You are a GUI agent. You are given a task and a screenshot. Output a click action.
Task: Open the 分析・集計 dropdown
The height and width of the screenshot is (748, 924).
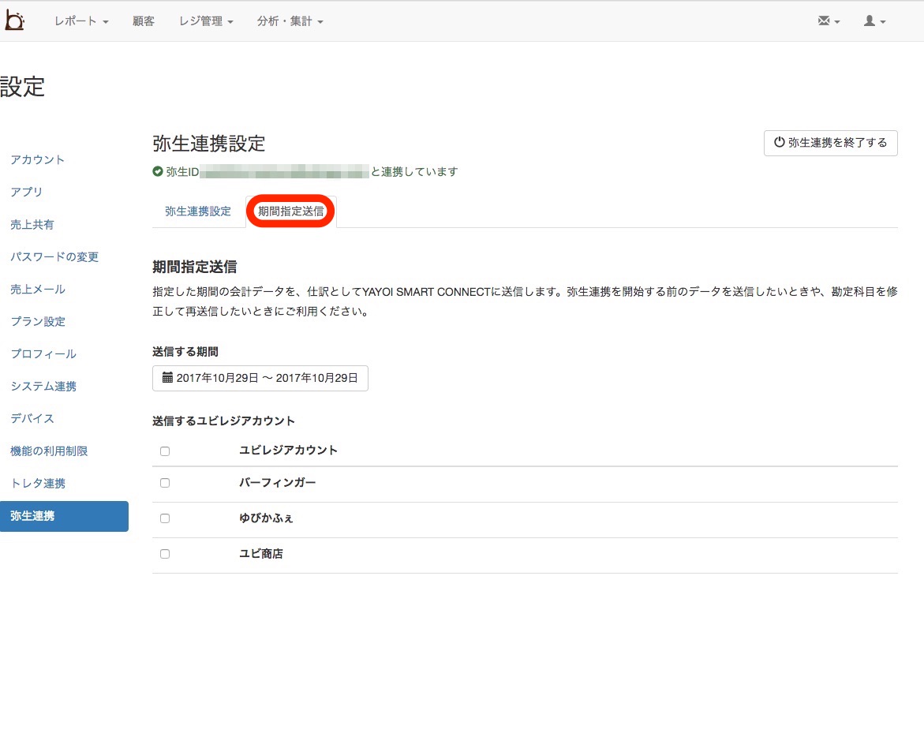click(290, 21)
